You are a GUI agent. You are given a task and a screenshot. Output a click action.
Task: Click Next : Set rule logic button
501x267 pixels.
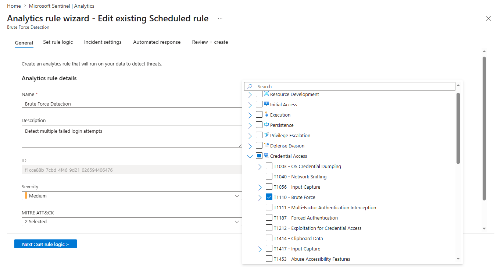tap(46, 244)
